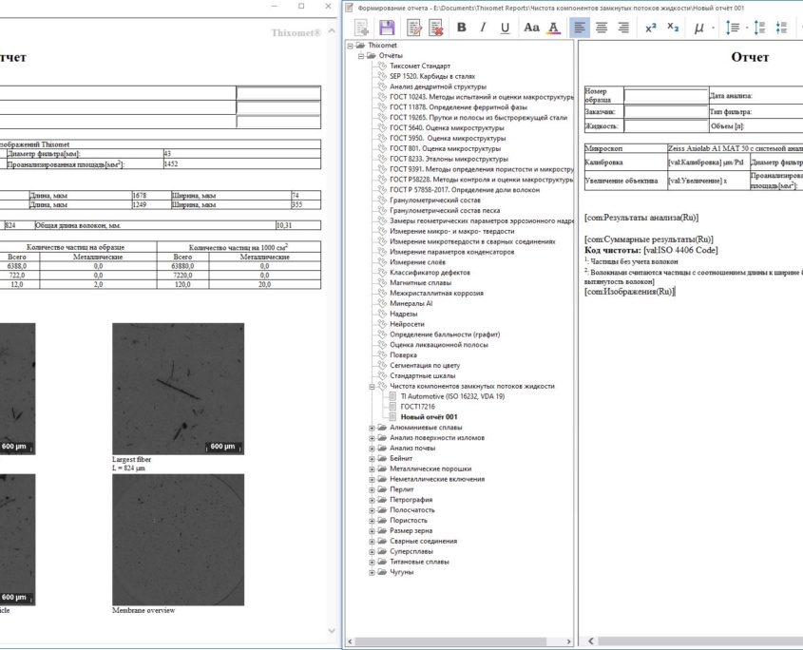Click the Перлит folder
The height and width of the screenshot is (650, 803).
pyautogui.click(x=401, y=489)
